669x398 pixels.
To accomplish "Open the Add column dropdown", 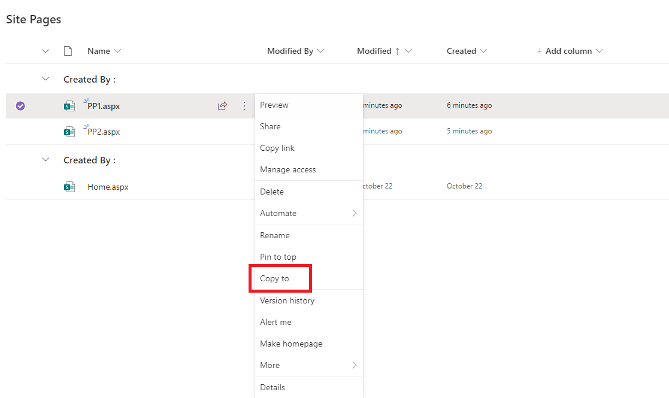I will [599, 51].
